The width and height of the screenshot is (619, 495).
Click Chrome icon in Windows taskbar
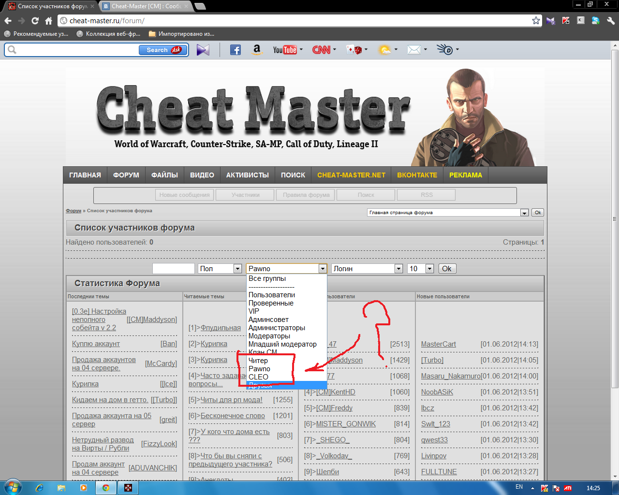(x=105, y=488)
